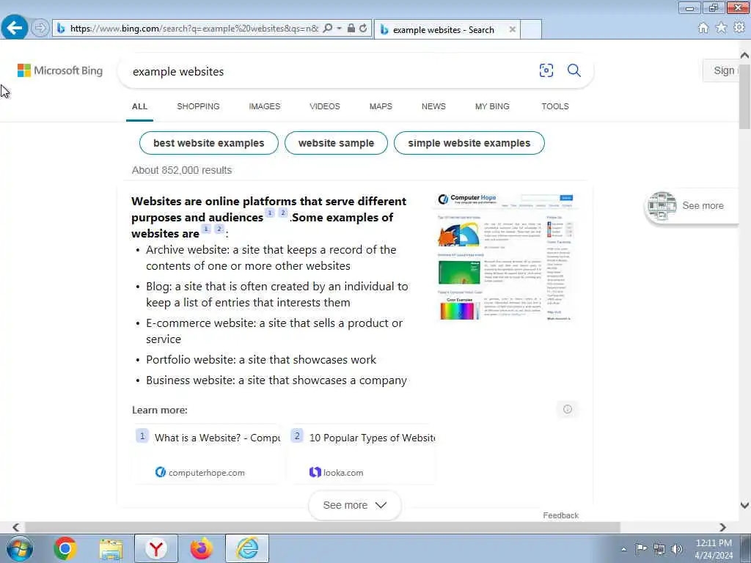The image size is (751, 563).
Task: Launch Yandex Browser from the taskbar
Action: pyautogui.click(x=156, y=548)
